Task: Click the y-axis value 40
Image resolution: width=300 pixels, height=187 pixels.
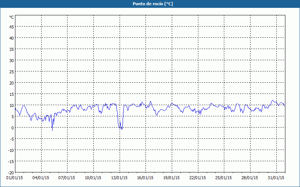Action: 12,38
